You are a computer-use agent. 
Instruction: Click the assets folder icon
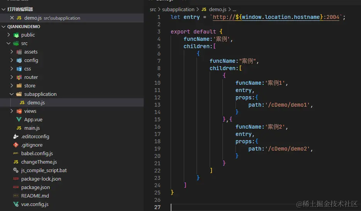19,52
